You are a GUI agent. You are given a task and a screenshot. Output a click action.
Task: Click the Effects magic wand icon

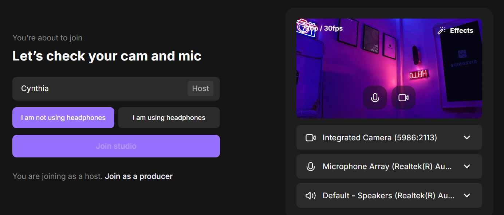click(x=442, y=31)
